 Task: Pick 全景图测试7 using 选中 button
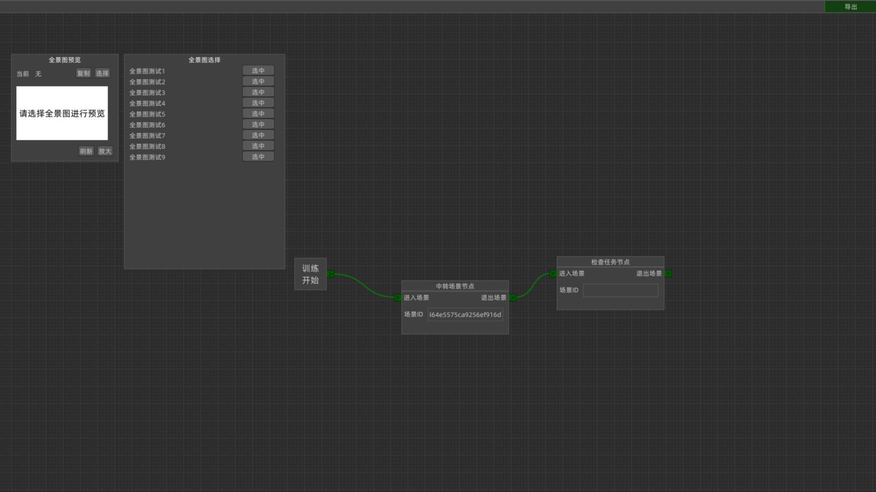[x=258, y=136]
